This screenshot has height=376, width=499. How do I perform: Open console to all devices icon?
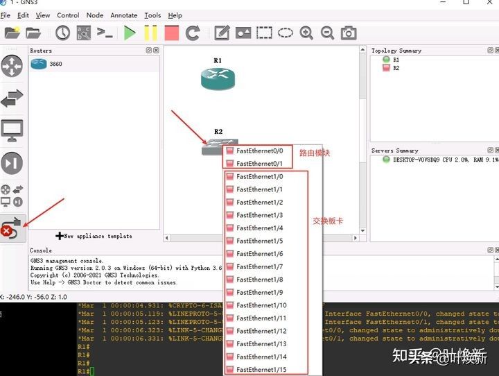point(105,32)
